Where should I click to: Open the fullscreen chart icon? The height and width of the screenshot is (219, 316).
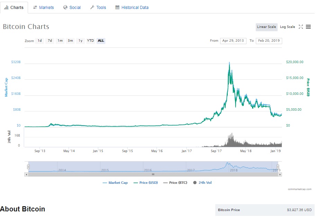tap(301, 27)
